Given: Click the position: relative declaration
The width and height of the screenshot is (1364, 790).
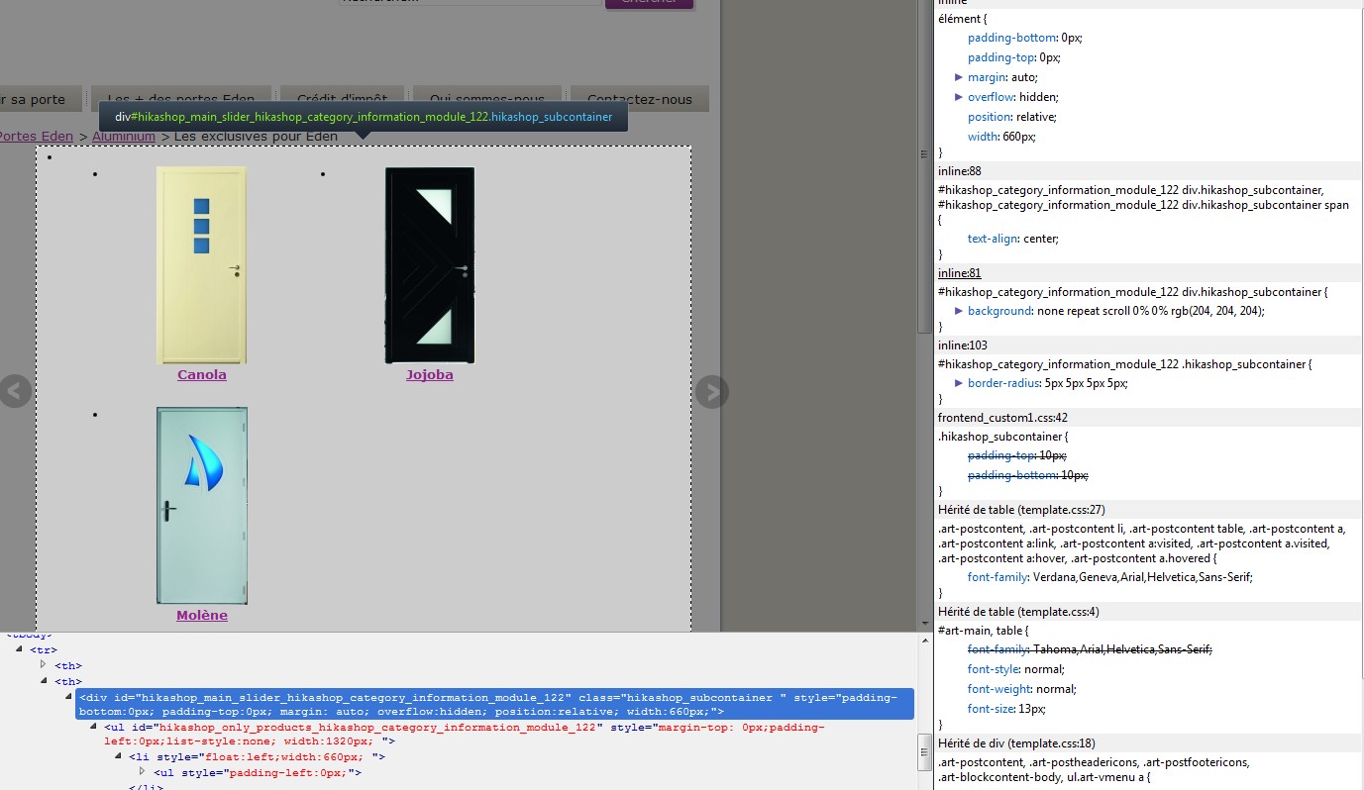Looking at the screenshot, I should (x=1012, y=117).
